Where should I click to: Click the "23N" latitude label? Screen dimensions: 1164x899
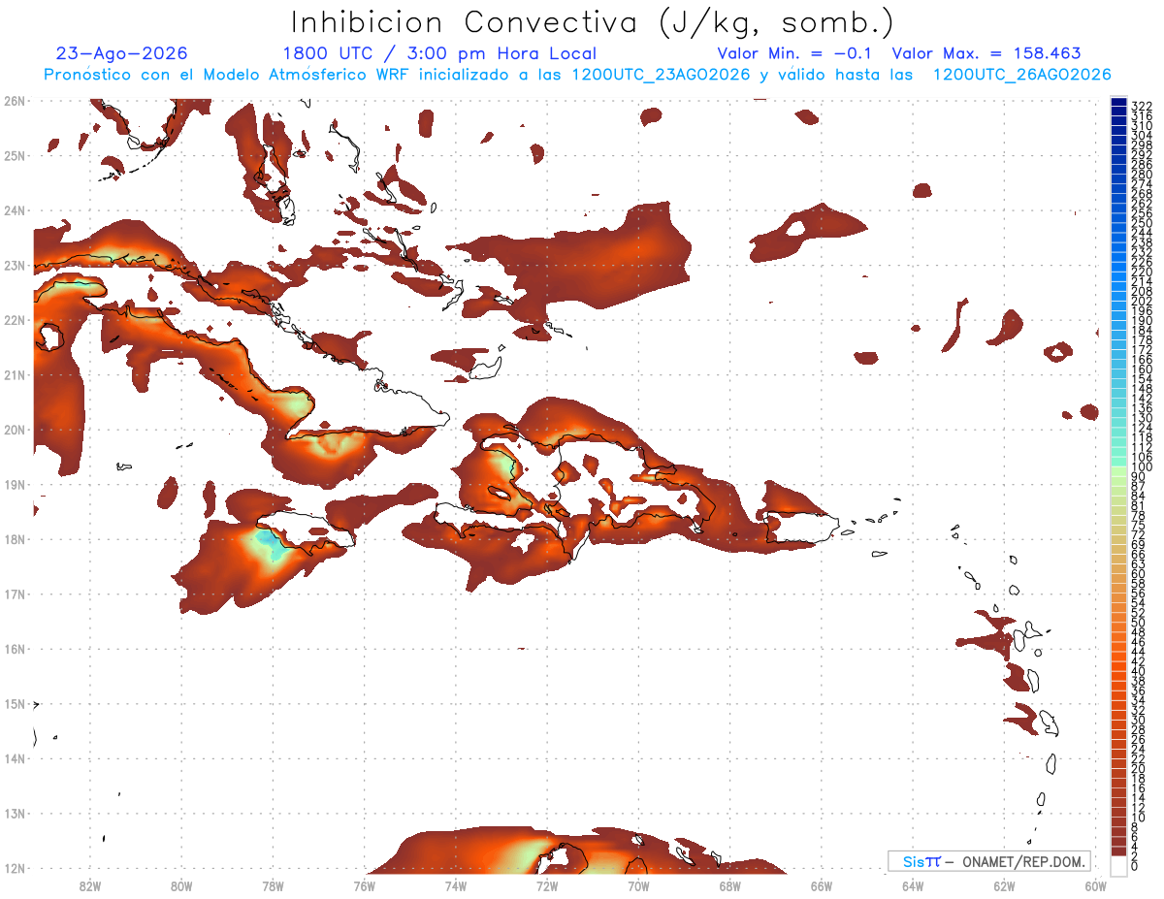(x=14, y=265)
